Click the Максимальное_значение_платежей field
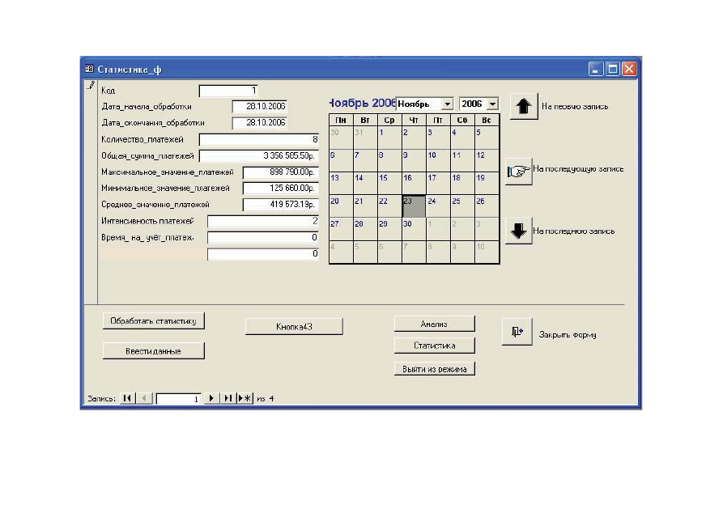 281,172
